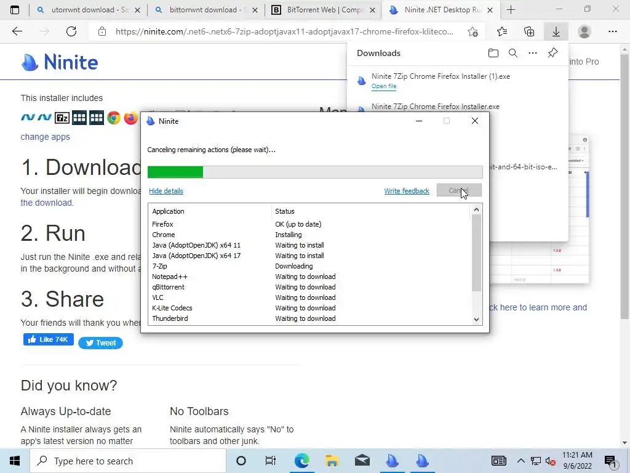Switch to bittorrwnt download tab
This screenshot has width=630, height=473.
[x=208, y=10]
